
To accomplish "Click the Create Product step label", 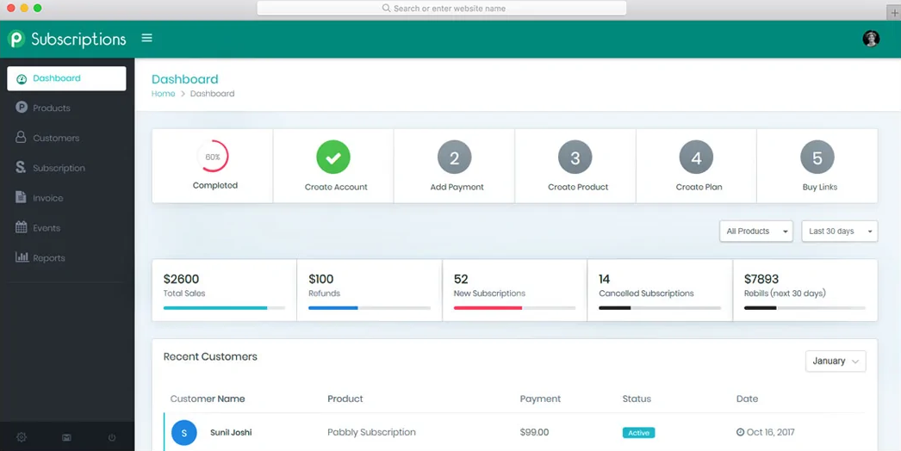I will 578,187.
